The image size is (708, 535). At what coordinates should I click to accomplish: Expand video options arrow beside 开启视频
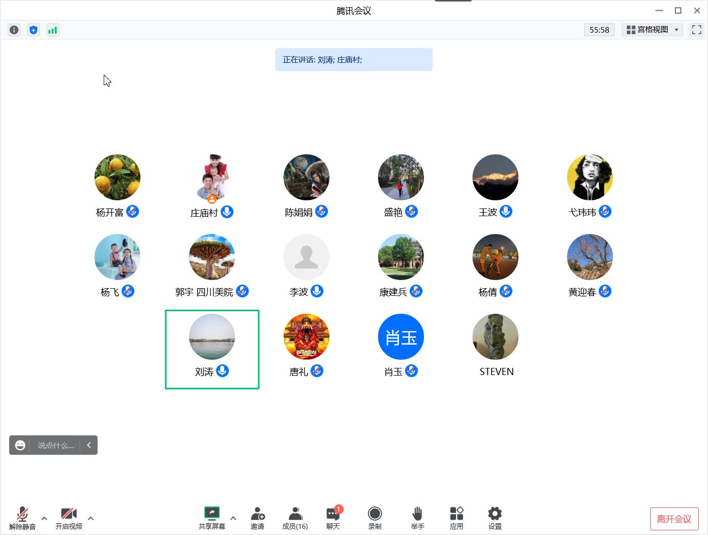coord(91,518)
